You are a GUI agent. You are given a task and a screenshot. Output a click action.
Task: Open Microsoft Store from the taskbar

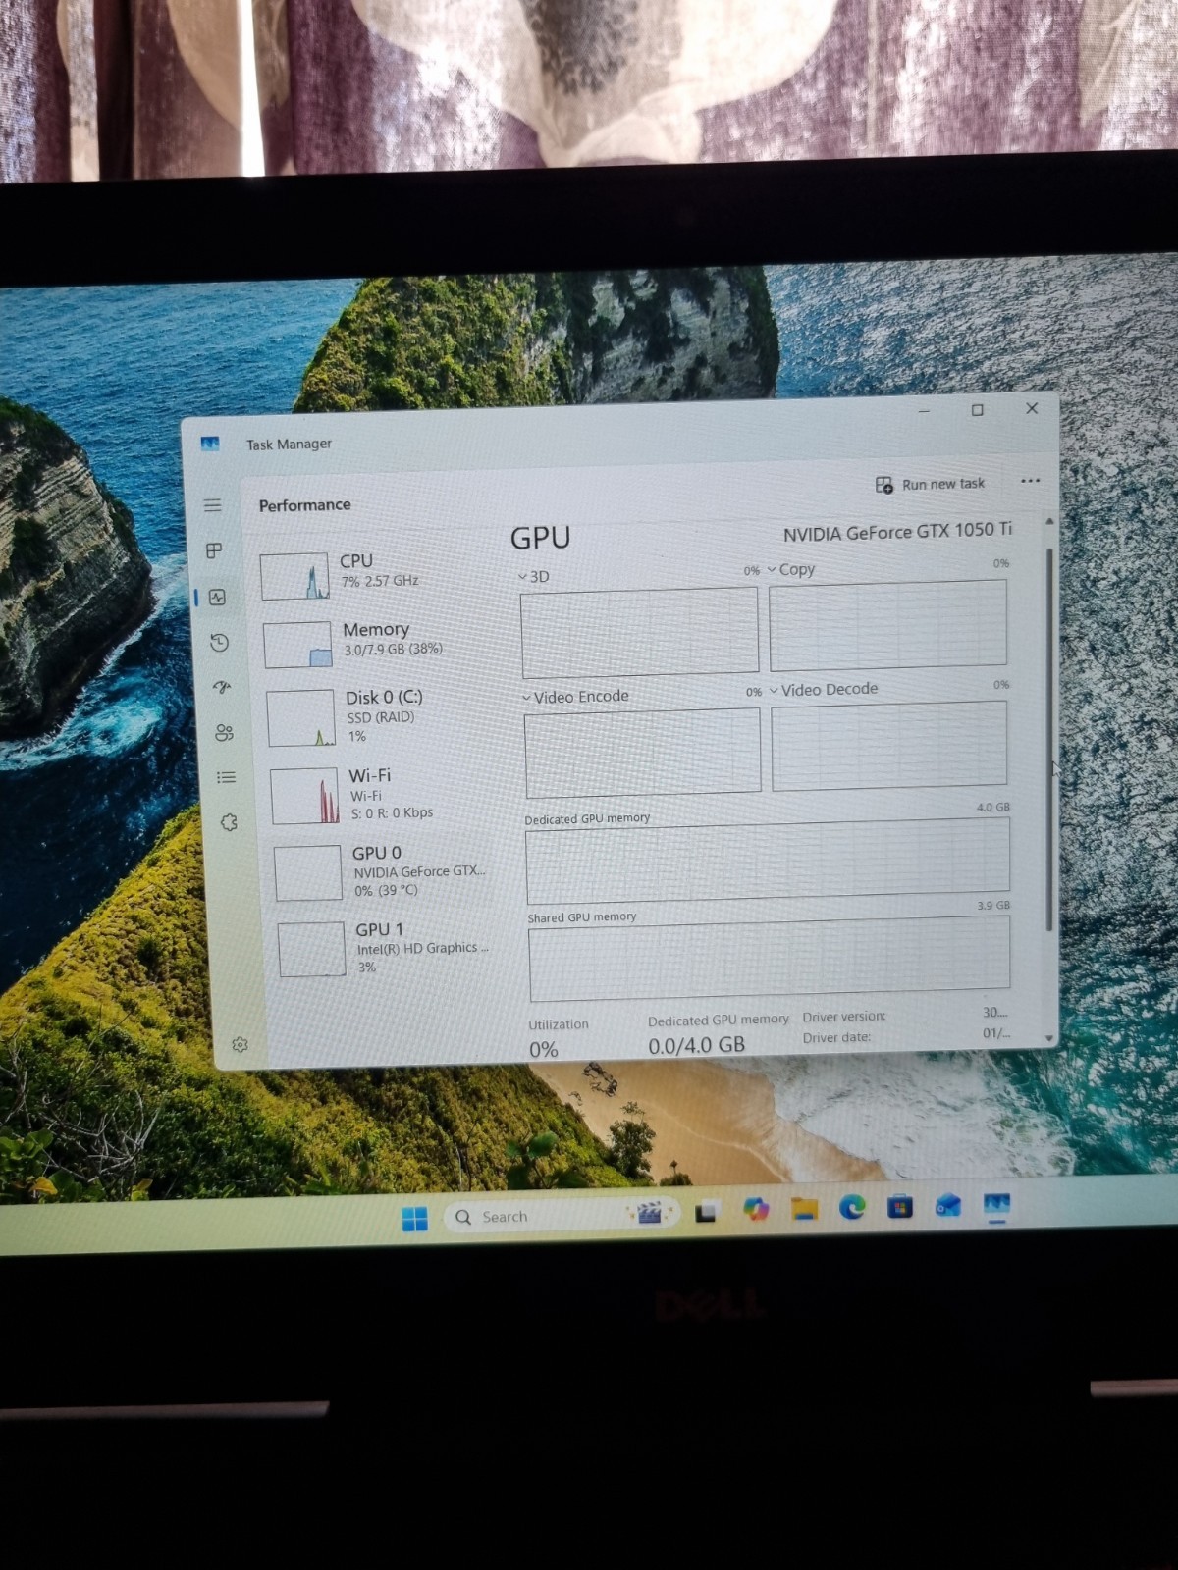(900, 1207)
